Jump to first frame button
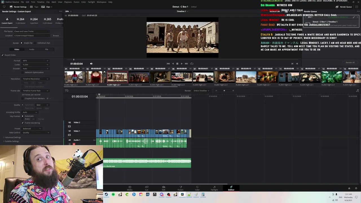Image resolution: width=361 pixels, height=203 pixels. pyautogui.click(x=168, y=64)
